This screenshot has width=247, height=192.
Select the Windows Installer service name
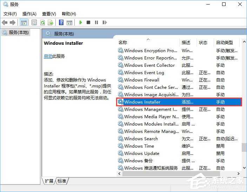142,102
